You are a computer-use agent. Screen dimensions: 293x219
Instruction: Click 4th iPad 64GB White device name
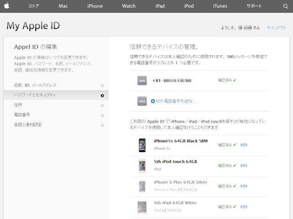pyautogui.click(x=175, y=203)
